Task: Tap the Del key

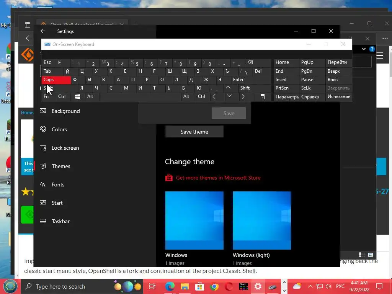Action: click(x=262, y=71)
